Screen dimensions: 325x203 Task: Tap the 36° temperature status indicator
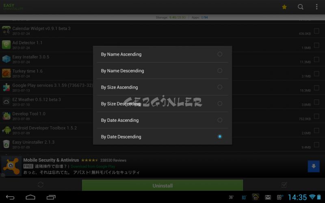coord(231,197)
